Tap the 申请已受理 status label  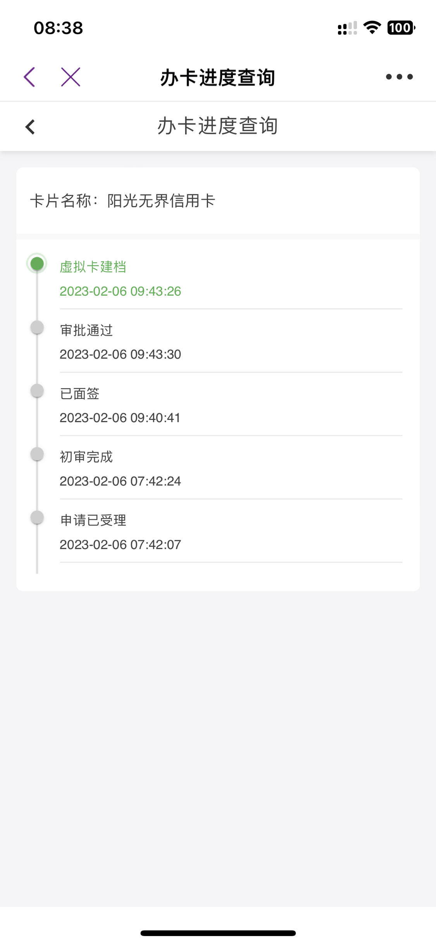[93, 520]
